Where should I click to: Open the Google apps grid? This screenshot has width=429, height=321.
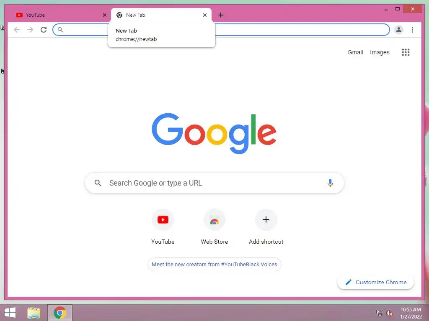tap(406, 52)
